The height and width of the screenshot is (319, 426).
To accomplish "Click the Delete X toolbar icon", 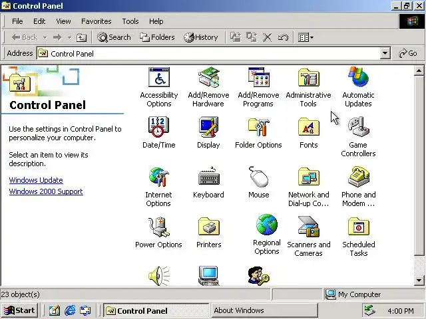I will (x=267, y=37).
